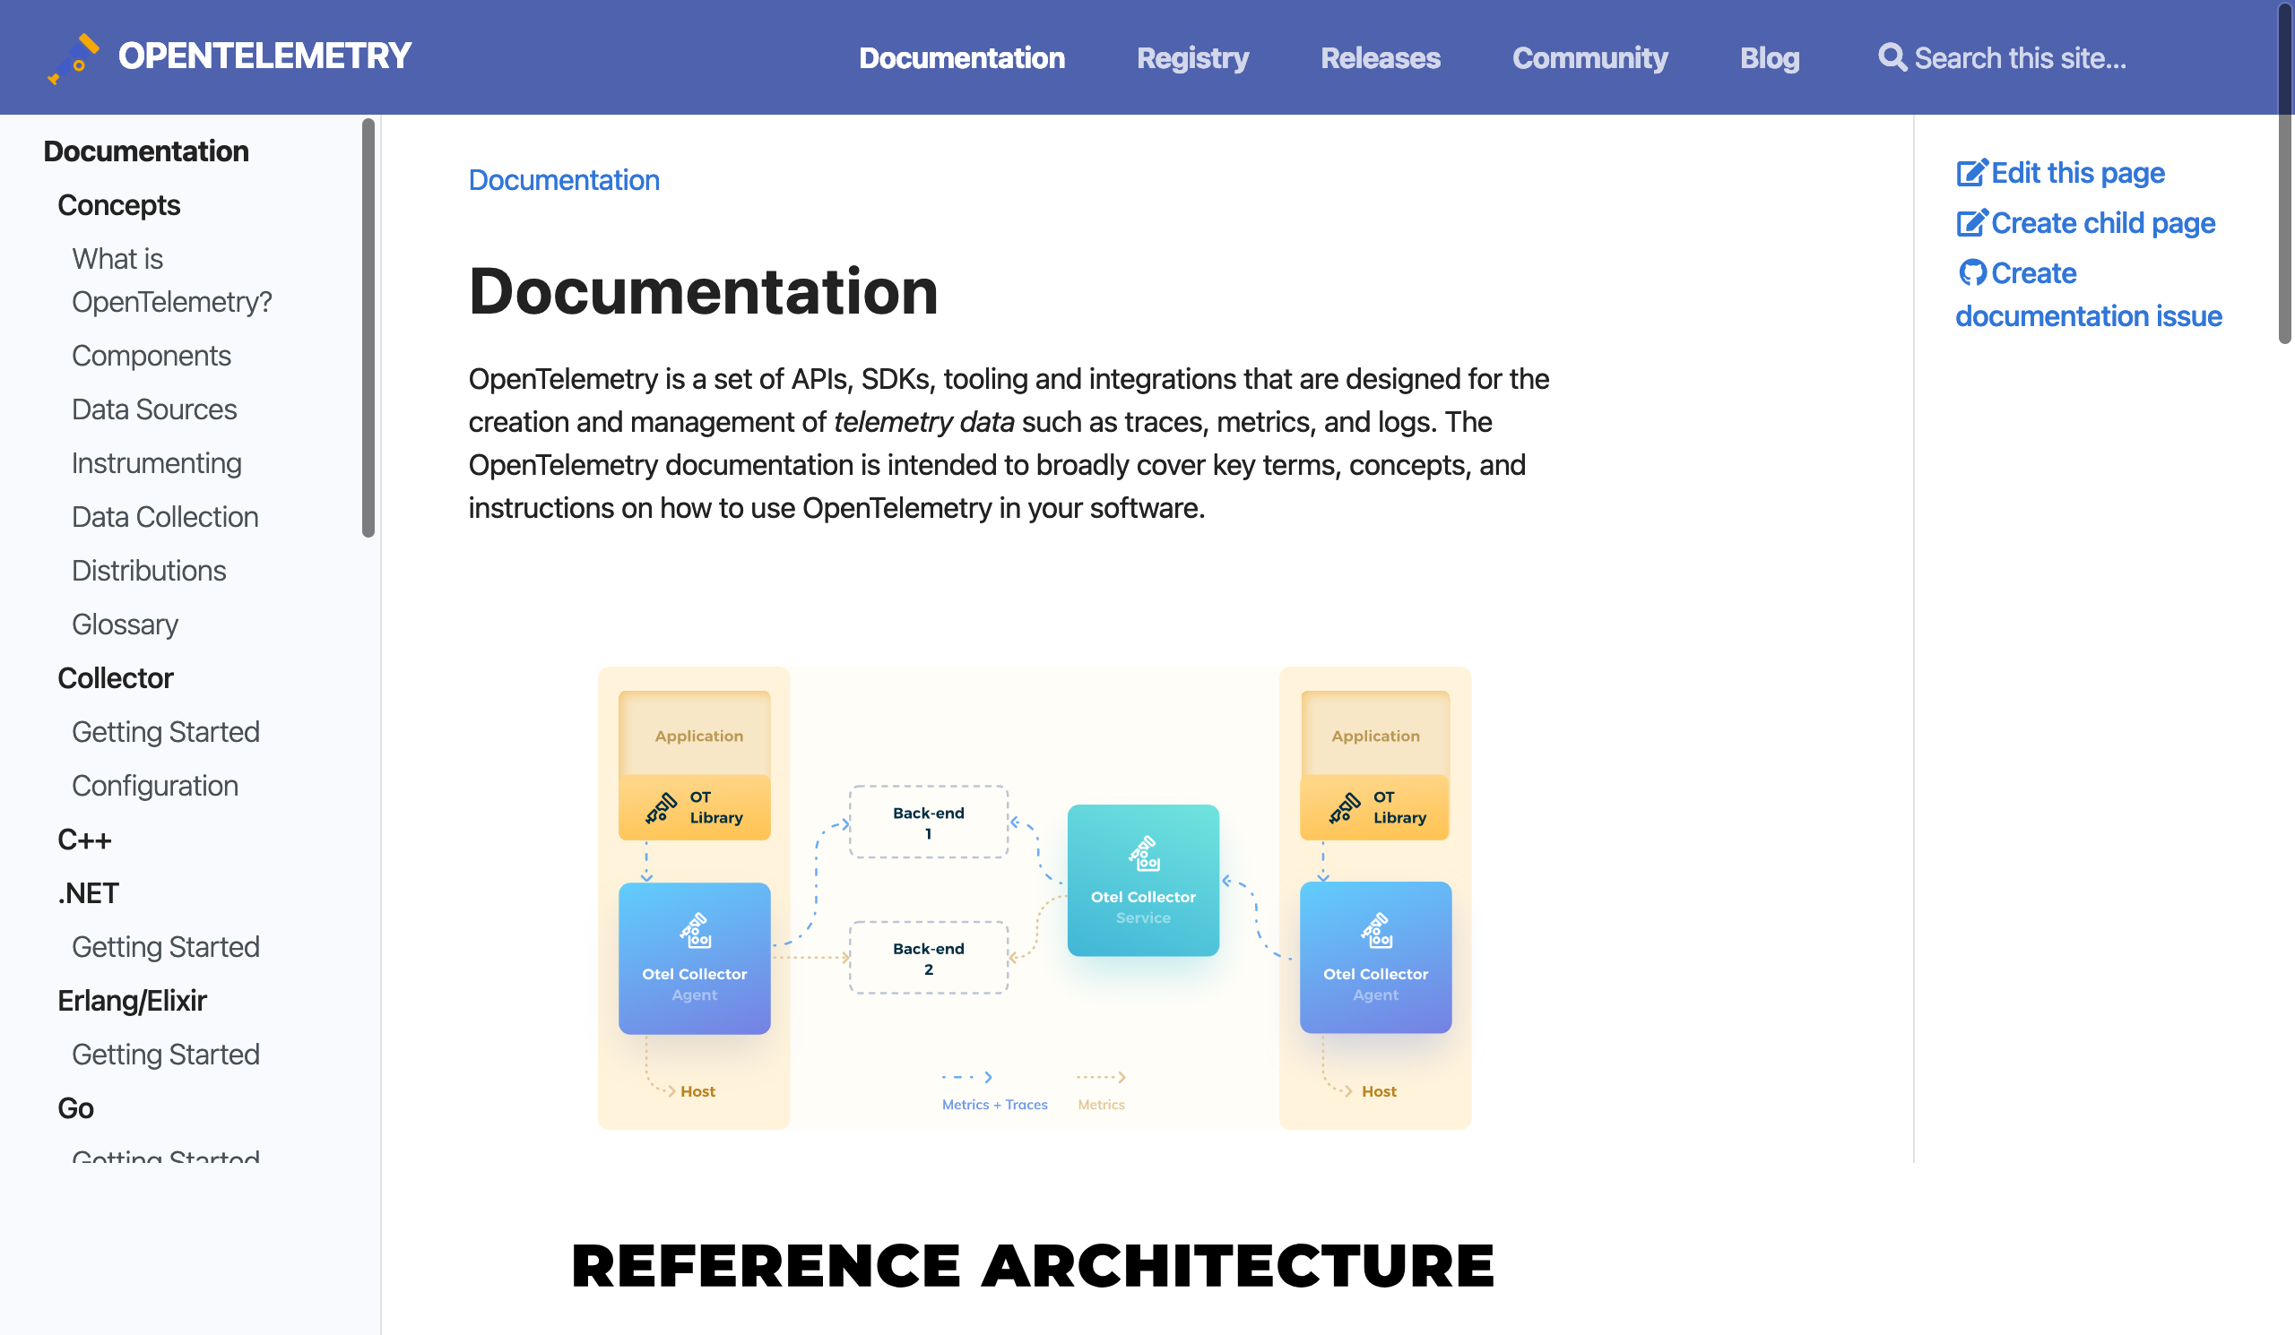The height and width of the screenshot is (1335, 2295).
Task: Click Create child page link
Action: pyautogui.click(x=2103, y=223)
